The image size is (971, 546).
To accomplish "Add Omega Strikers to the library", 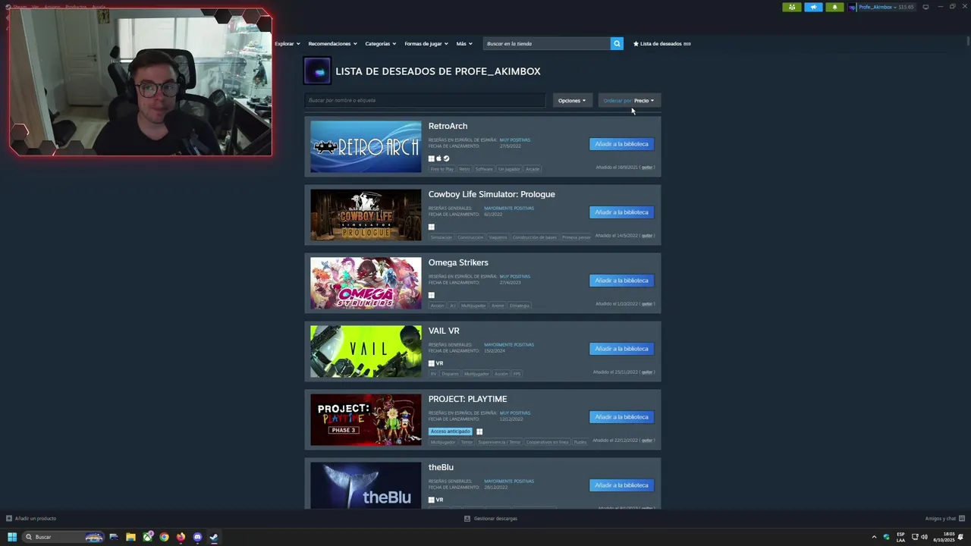I will point(621,281).
